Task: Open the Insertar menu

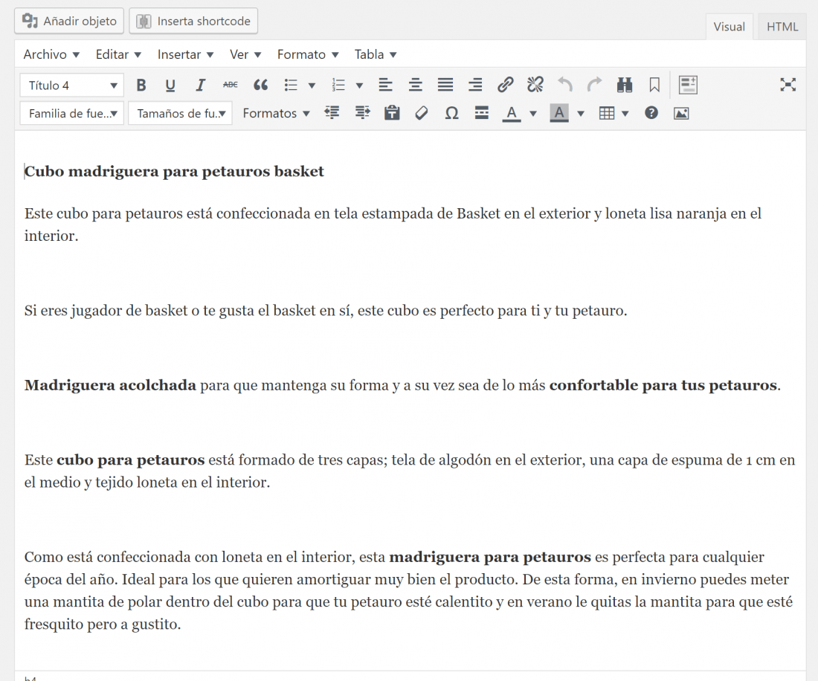Action: coord(185,54)
